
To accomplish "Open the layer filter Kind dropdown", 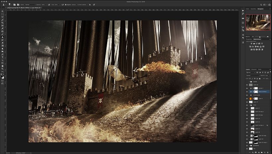I will (251, 72).
